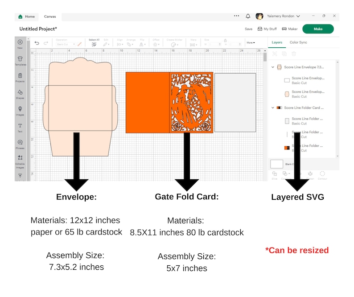This screenshot has width=354, height=297.
Task: Select the orange Gate Fold Card on canvas
Action: [169, 103]
